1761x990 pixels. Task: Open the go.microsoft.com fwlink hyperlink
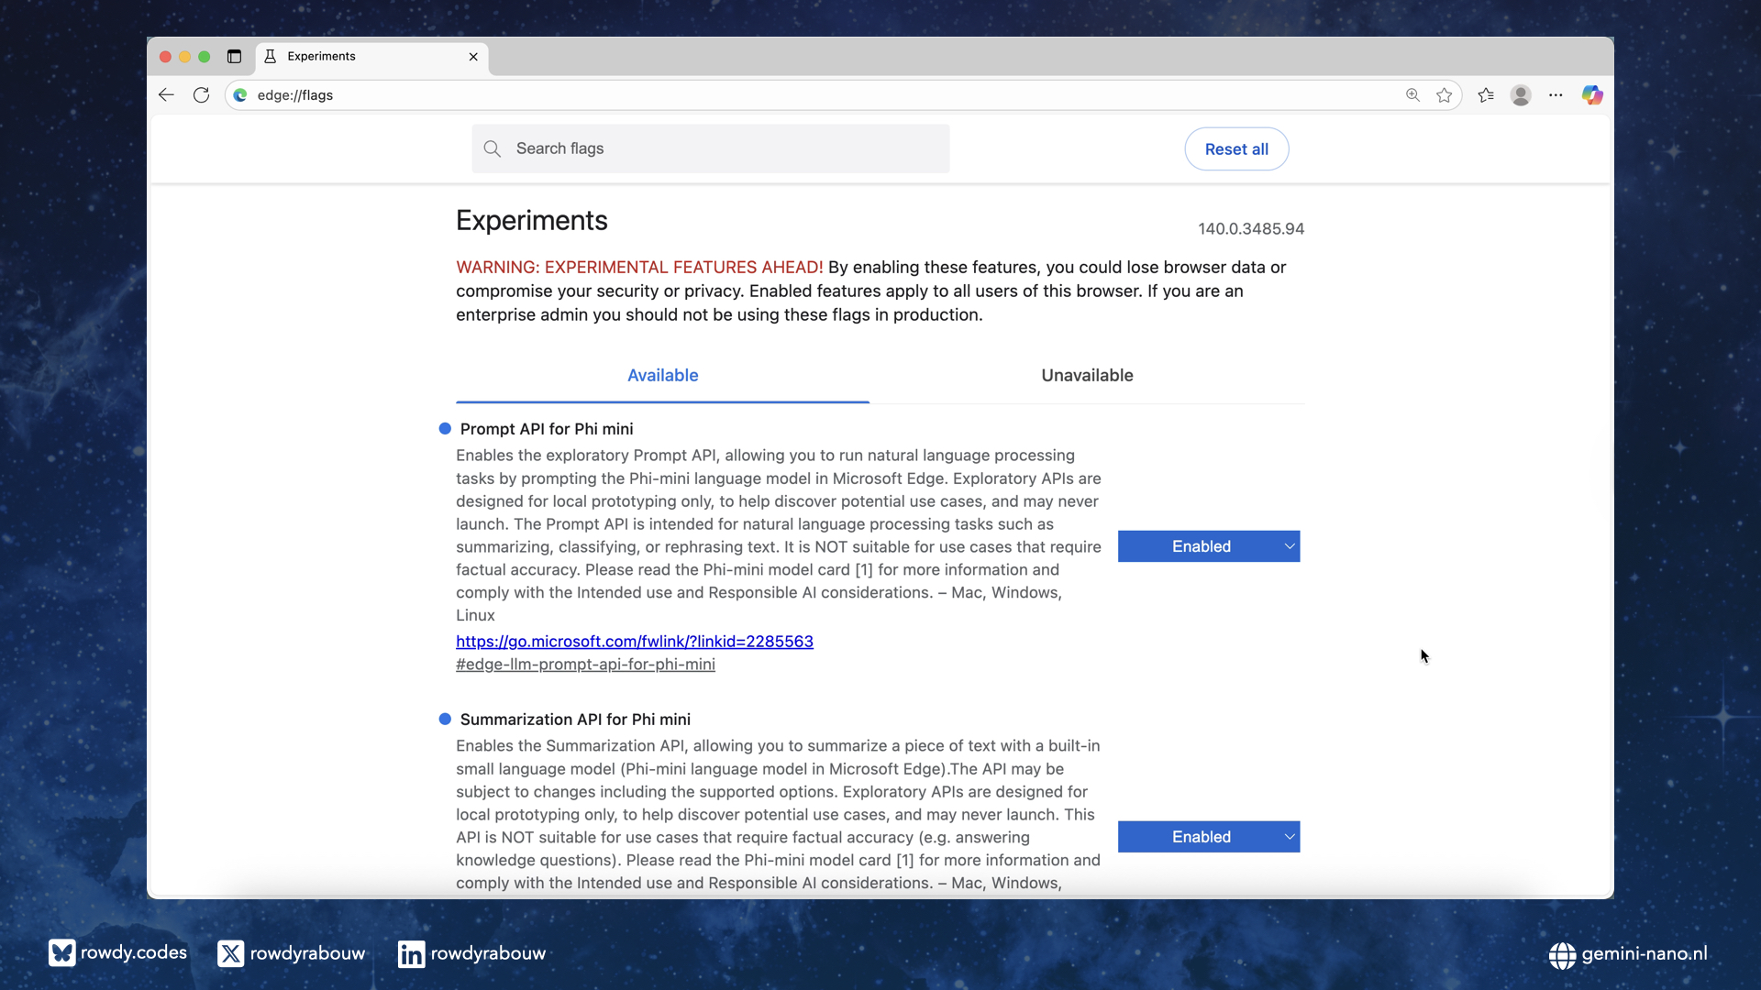pyautogui.click(x=635, y=642)
